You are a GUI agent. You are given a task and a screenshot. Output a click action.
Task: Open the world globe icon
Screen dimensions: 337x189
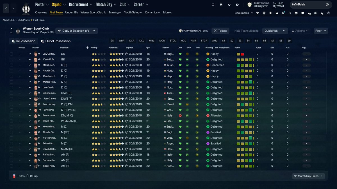[229, 5]
